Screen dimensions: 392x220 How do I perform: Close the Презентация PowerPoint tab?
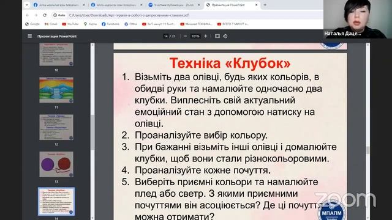[x=256, y=5]
